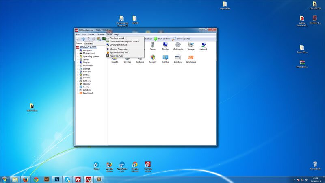This screenshot has height=183, width=325.
Task: Click the Forward arrow toolbar icon
Action: click(83, 39)
